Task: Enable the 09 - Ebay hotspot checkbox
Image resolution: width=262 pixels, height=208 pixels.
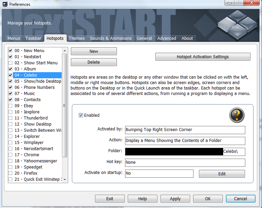Action: [11, 106]
